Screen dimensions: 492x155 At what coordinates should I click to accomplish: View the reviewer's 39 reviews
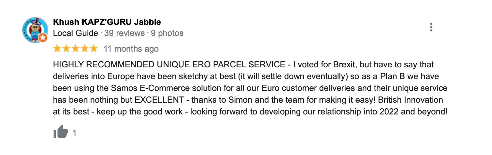pyautogui.click(x=124, y=33)
